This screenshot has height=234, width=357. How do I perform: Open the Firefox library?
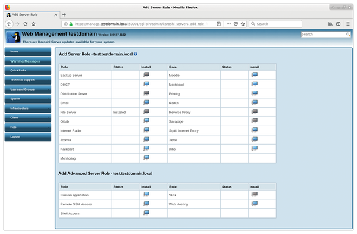330,24
